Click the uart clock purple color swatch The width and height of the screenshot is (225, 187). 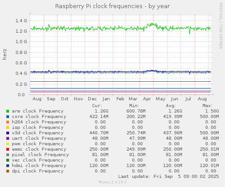pyautogui.click(x=8, y=138)
